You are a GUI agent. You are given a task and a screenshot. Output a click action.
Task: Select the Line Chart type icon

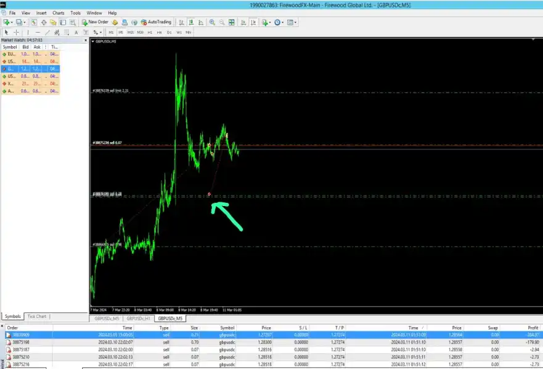click(201, 22)
